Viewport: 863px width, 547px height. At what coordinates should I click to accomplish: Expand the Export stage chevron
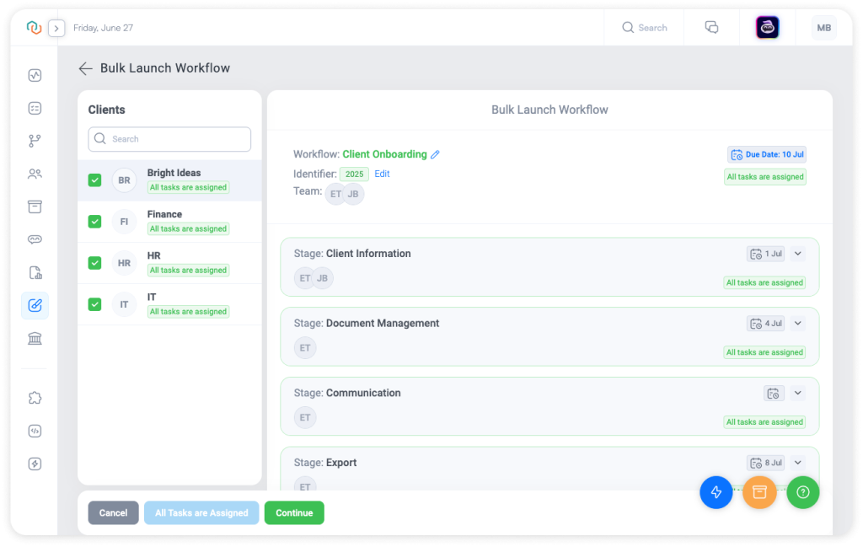tap(798, 463)
